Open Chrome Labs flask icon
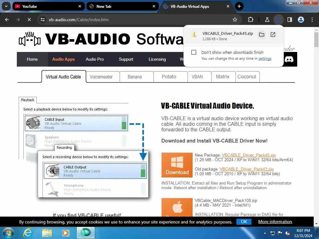The image size is (319, 239). [267, 20]
